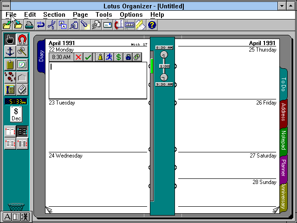Turn to previous page via bottom-left corner

[49, 210]
